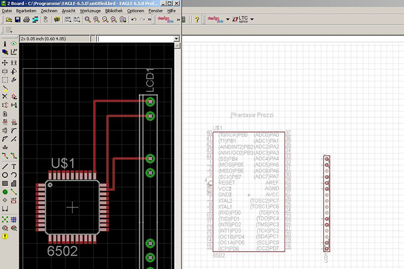Select the Rotate tool
The image size is (404, 269).
tap(14, 71)
